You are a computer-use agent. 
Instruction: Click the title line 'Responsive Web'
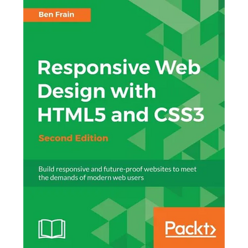pos(119,68)
